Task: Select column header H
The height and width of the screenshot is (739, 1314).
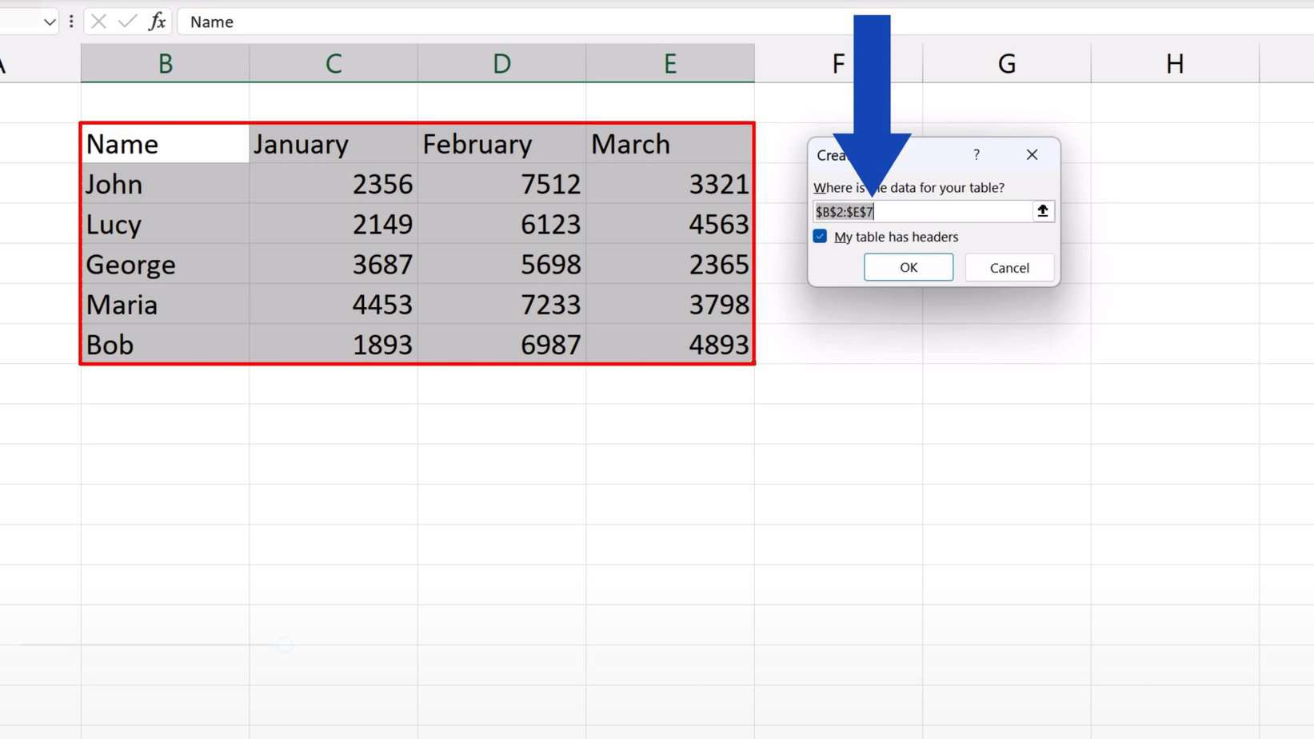Action: pyautogui.click(x=1173, y=63)
